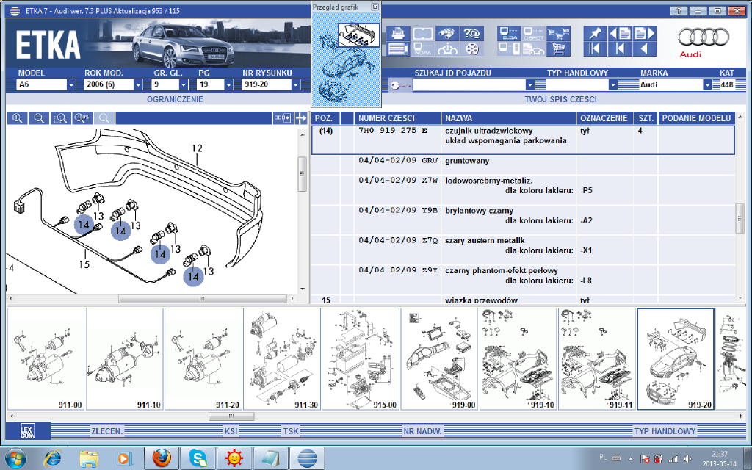
Task: Expand the SZUKAJ ID POJAZDU dropdown
Action: click(530, 85)
